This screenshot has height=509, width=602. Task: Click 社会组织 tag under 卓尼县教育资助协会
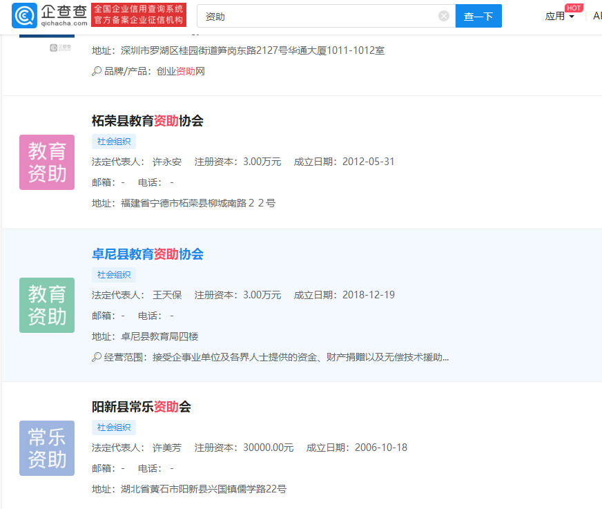click(x=114, y=275)
